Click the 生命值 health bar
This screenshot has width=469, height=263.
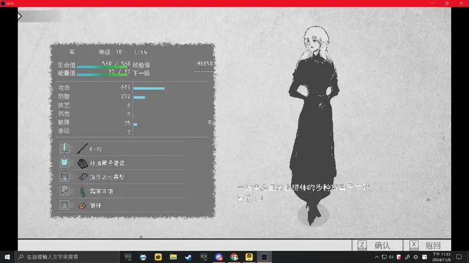click(102, 66)
